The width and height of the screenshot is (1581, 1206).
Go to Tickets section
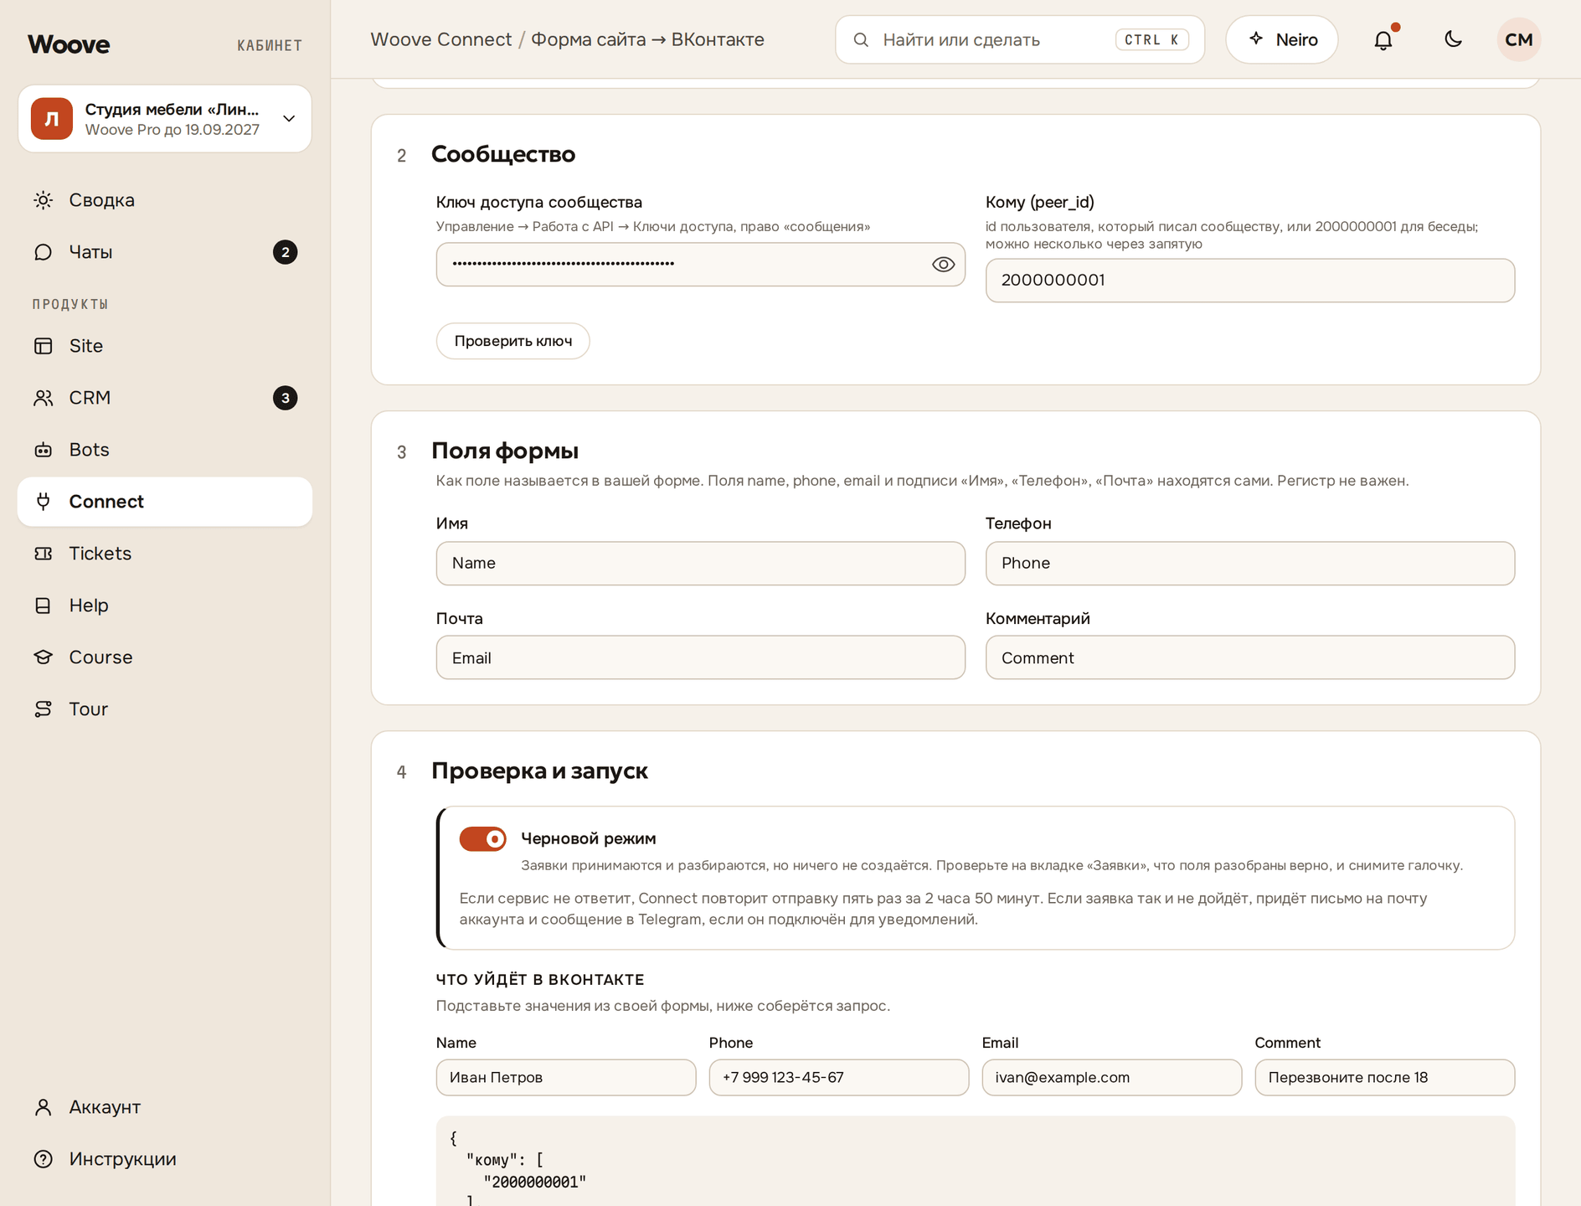[x=165, y=554]
